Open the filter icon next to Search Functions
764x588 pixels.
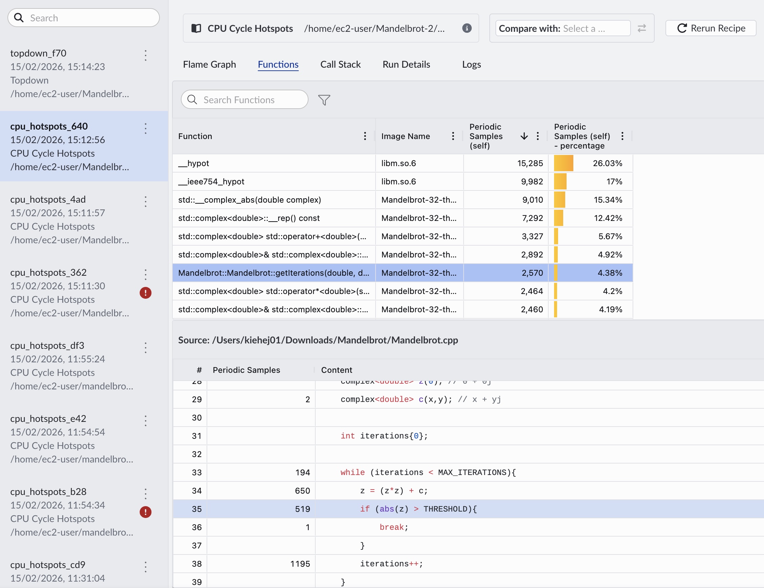click(x=324, y=100)
